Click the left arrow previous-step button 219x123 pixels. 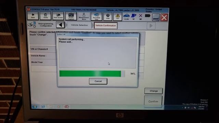pyautogui.click(x=60, y=25)
